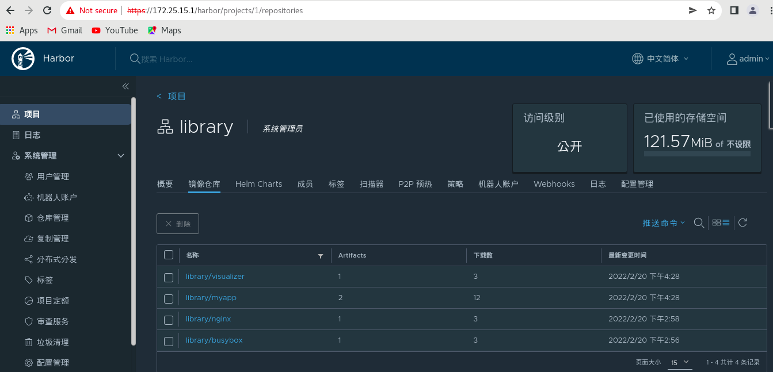773x372 pixels.
Task: Click the Harbor lighthouse logo
Action: tap(23, 59)
